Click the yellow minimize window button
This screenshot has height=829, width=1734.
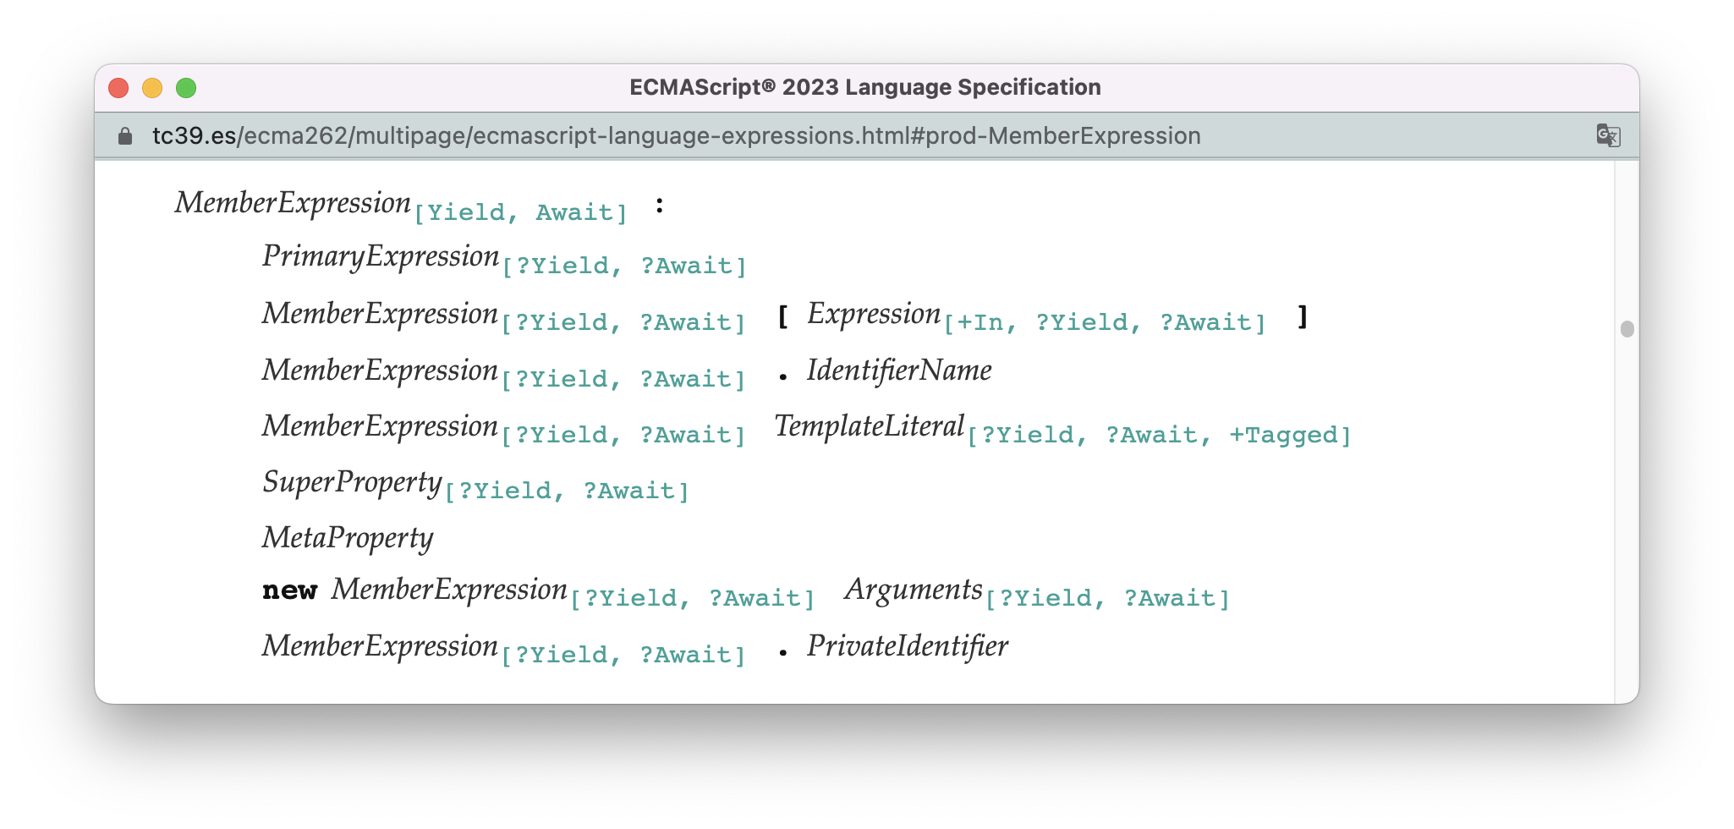click(152, 88)
